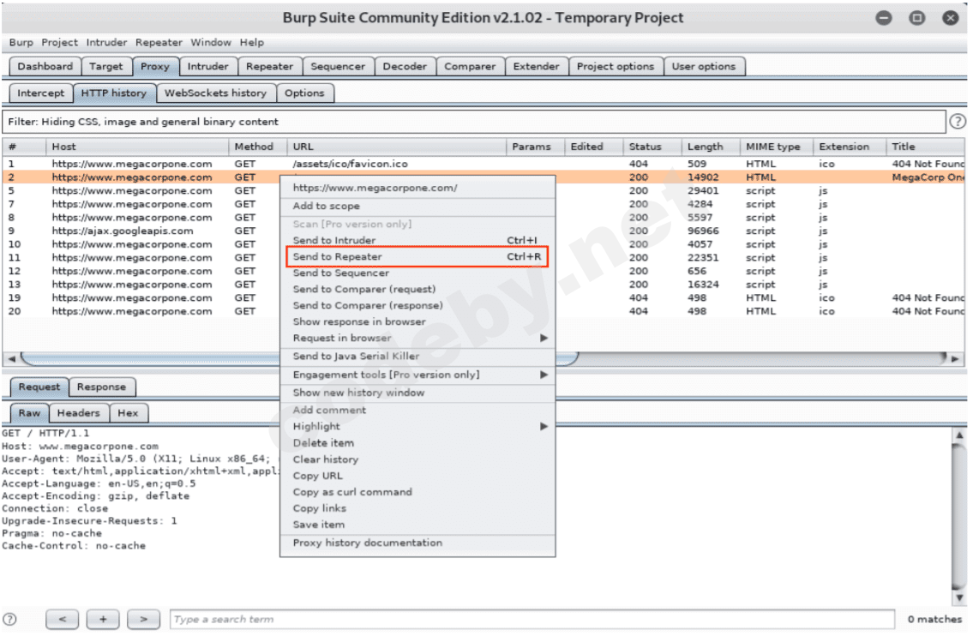Open the Burp menu
Screen dimensions: 973x636
coord(21,42)
